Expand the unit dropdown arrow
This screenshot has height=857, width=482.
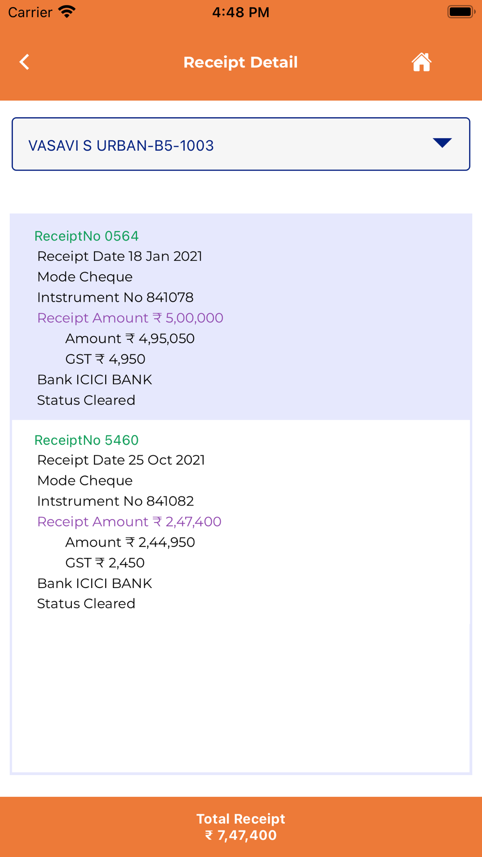(x=442, y=143)
